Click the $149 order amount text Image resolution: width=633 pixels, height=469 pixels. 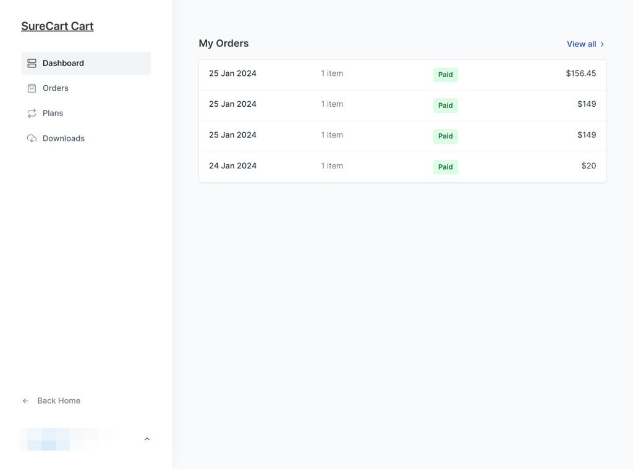(587, 104)
